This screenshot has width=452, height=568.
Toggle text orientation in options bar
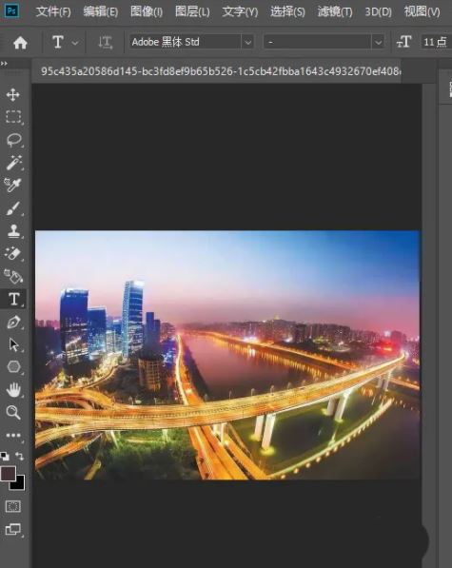[x=105, y=43]
